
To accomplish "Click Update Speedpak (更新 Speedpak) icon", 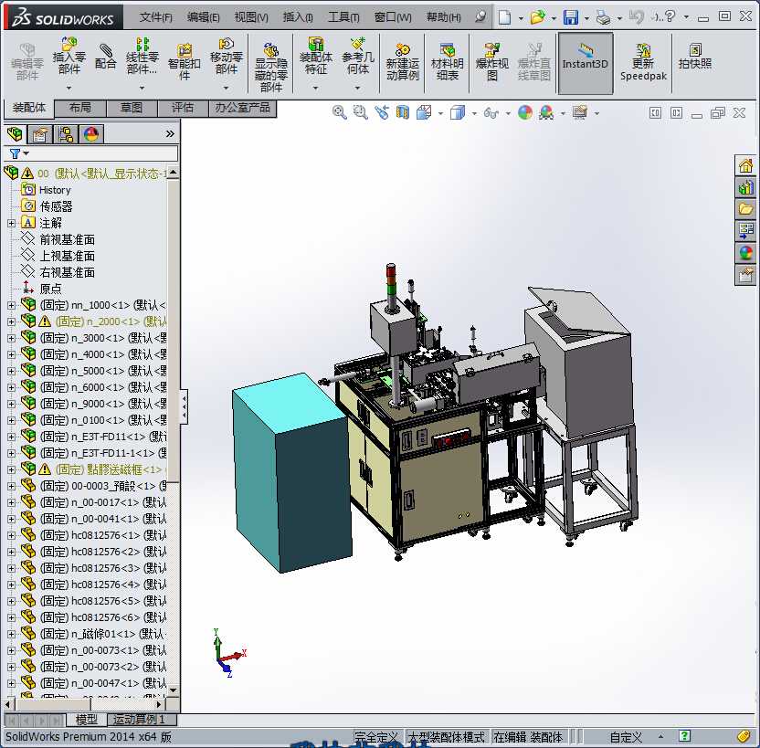I will click(643, 62).
